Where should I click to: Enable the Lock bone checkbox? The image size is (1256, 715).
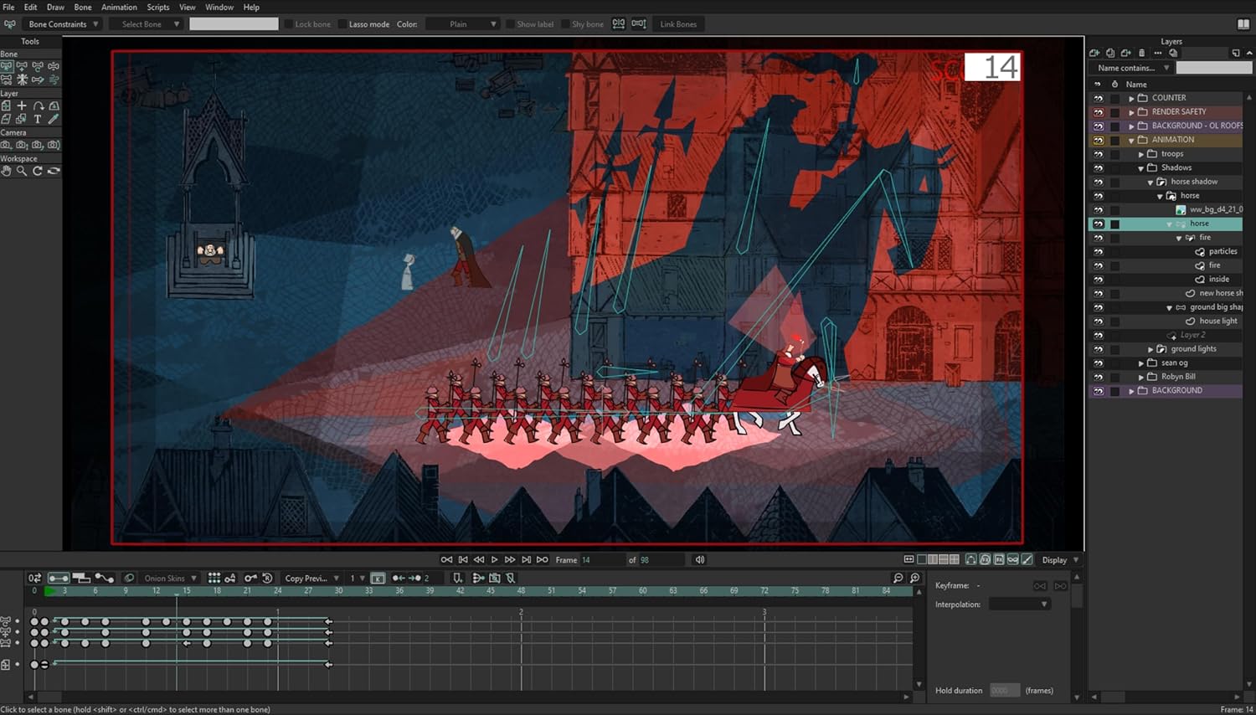(x=291, y=23)
